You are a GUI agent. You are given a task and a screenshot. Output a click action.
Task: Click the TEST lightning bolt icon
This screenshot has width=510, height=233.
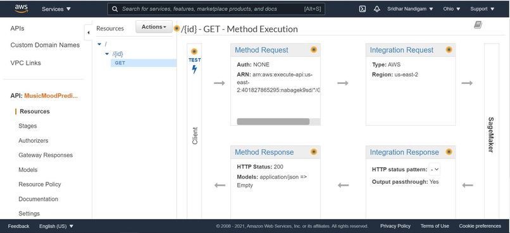tap(194, 69)
